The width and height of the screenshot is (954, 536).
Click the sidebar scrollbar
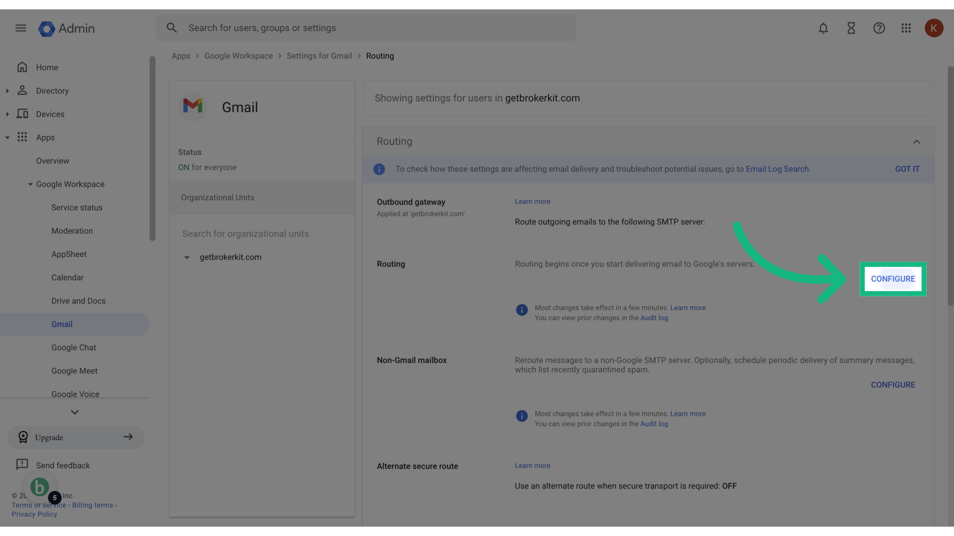click(x=152, y=148)
